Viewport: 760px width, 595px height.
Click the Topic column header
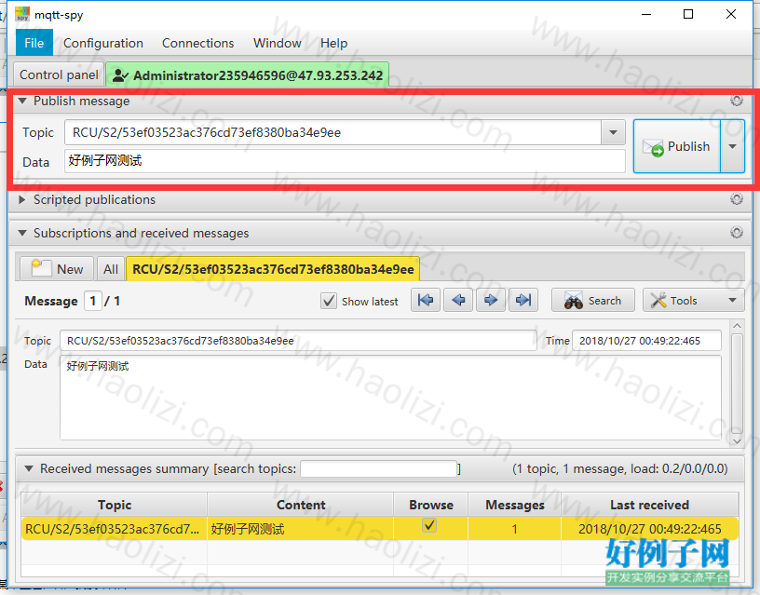tap(114, 505)
